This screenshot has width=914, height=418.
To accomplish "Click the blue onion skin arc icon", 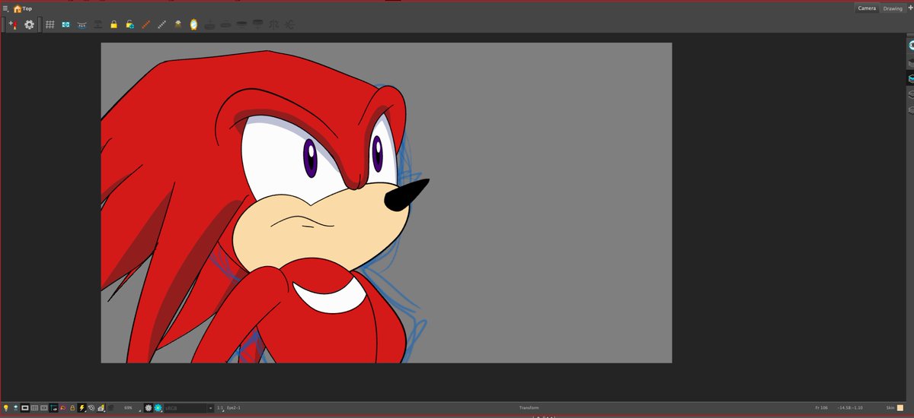I will coord(81,24).
